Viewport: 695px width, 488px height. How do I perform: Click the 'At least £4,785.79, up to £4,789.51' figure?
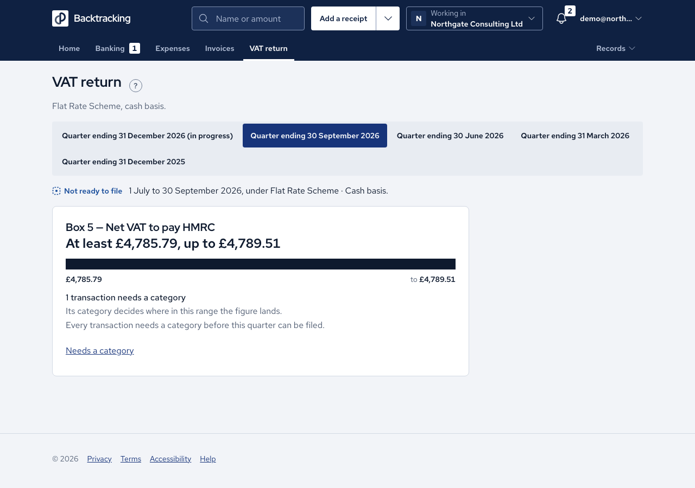[x=173, y=243]
